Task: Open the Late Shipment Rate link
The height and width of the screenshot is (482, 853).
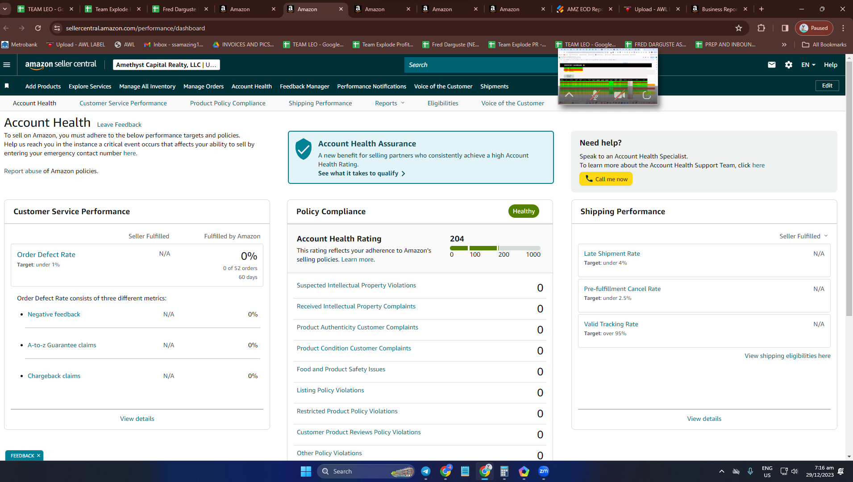Action: [x=612, y=253]
